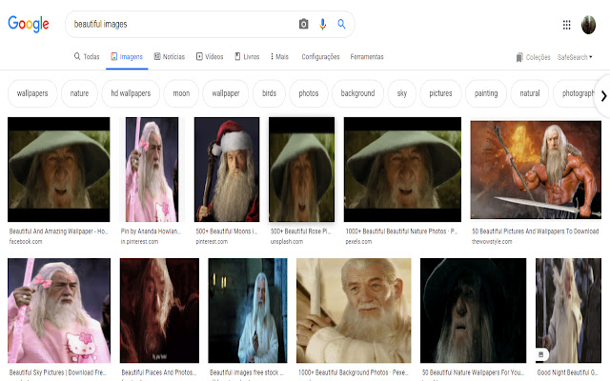Select the 'painting' chip
Viewport: 610px width, 381px height.
486,93
